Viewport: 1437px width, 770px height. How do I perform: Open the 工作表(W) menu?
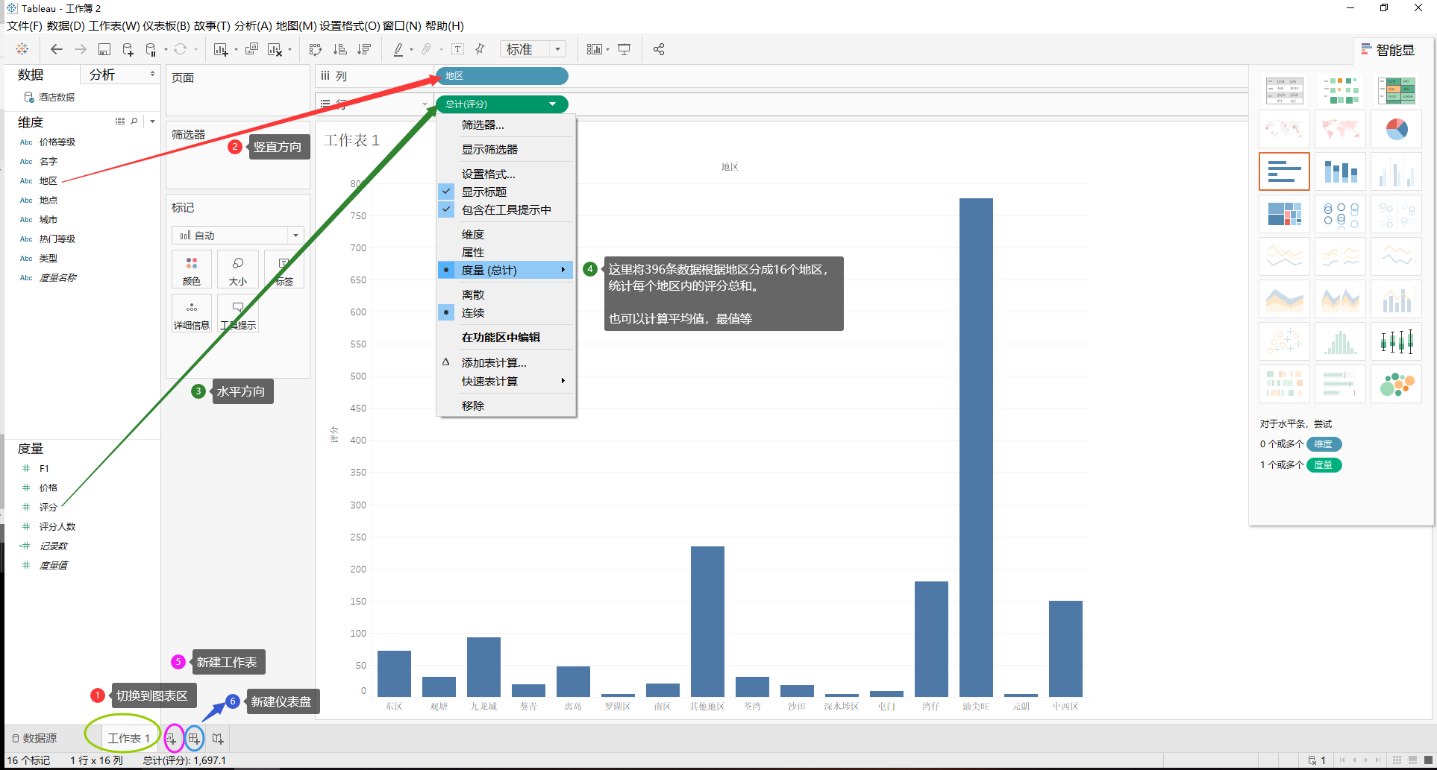[113, 26]
